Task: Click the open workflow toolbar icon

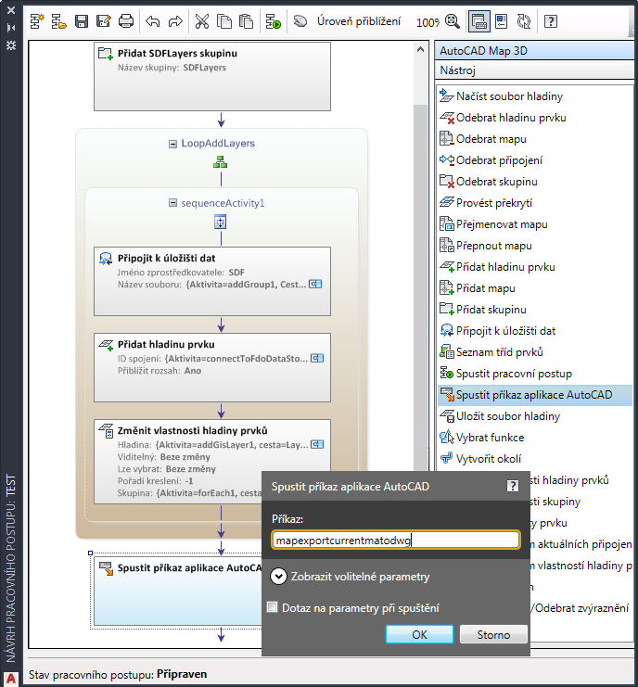Action: [59, 21]
